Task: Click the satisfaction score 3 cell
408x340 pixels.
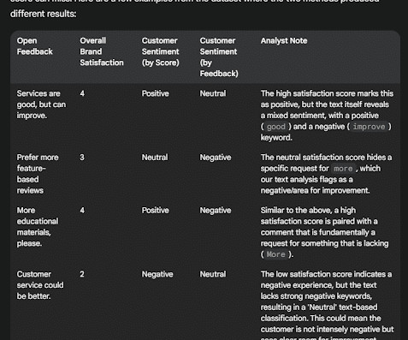Action: [x=82, y=158]
